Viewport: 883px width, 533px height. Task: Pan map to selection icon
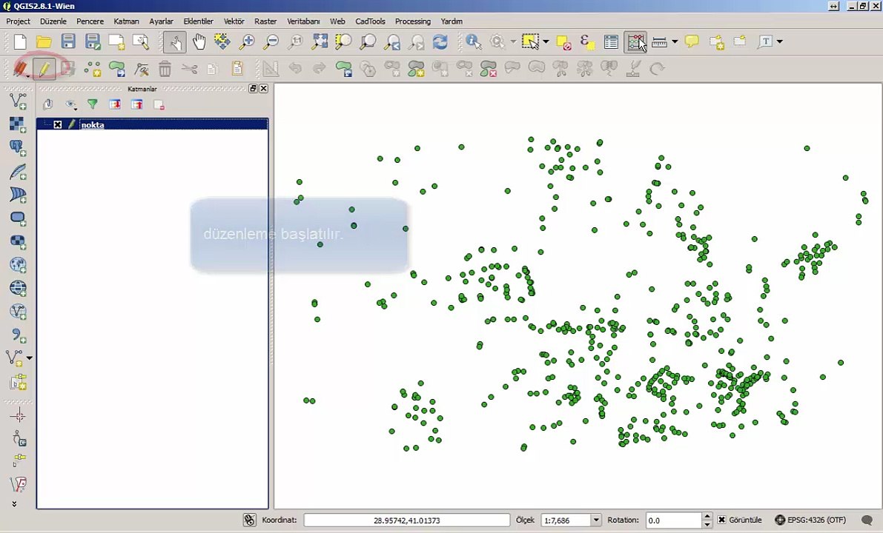tap(222, 41)
